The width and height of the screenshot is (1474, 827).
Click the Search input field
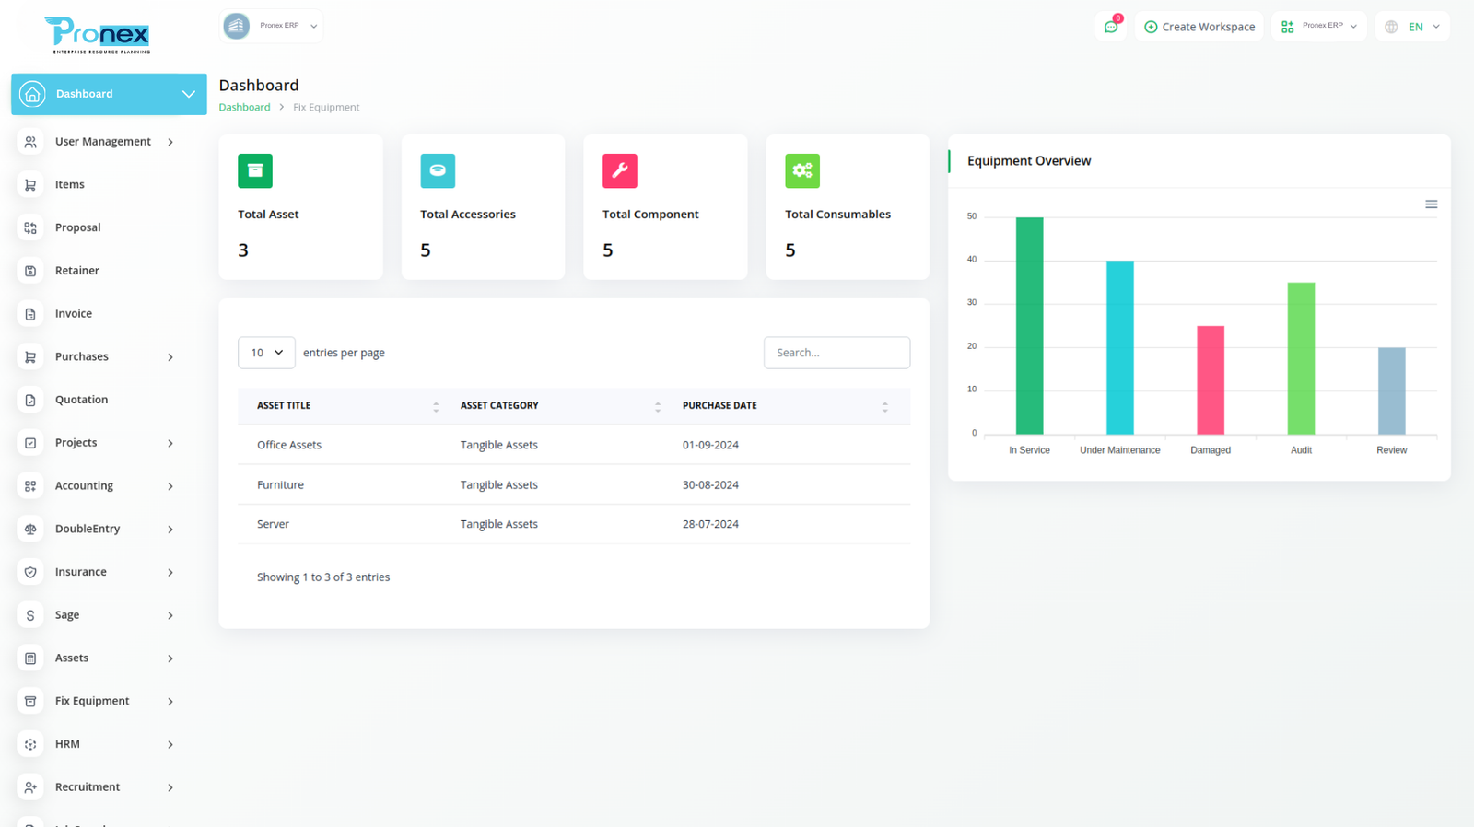tap(836, 353)
